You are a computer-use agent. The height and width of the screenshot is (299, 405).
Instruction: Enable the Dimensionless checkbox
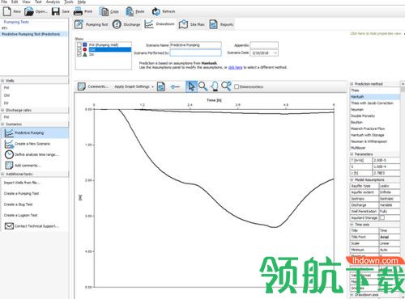(x=237, y=86)
